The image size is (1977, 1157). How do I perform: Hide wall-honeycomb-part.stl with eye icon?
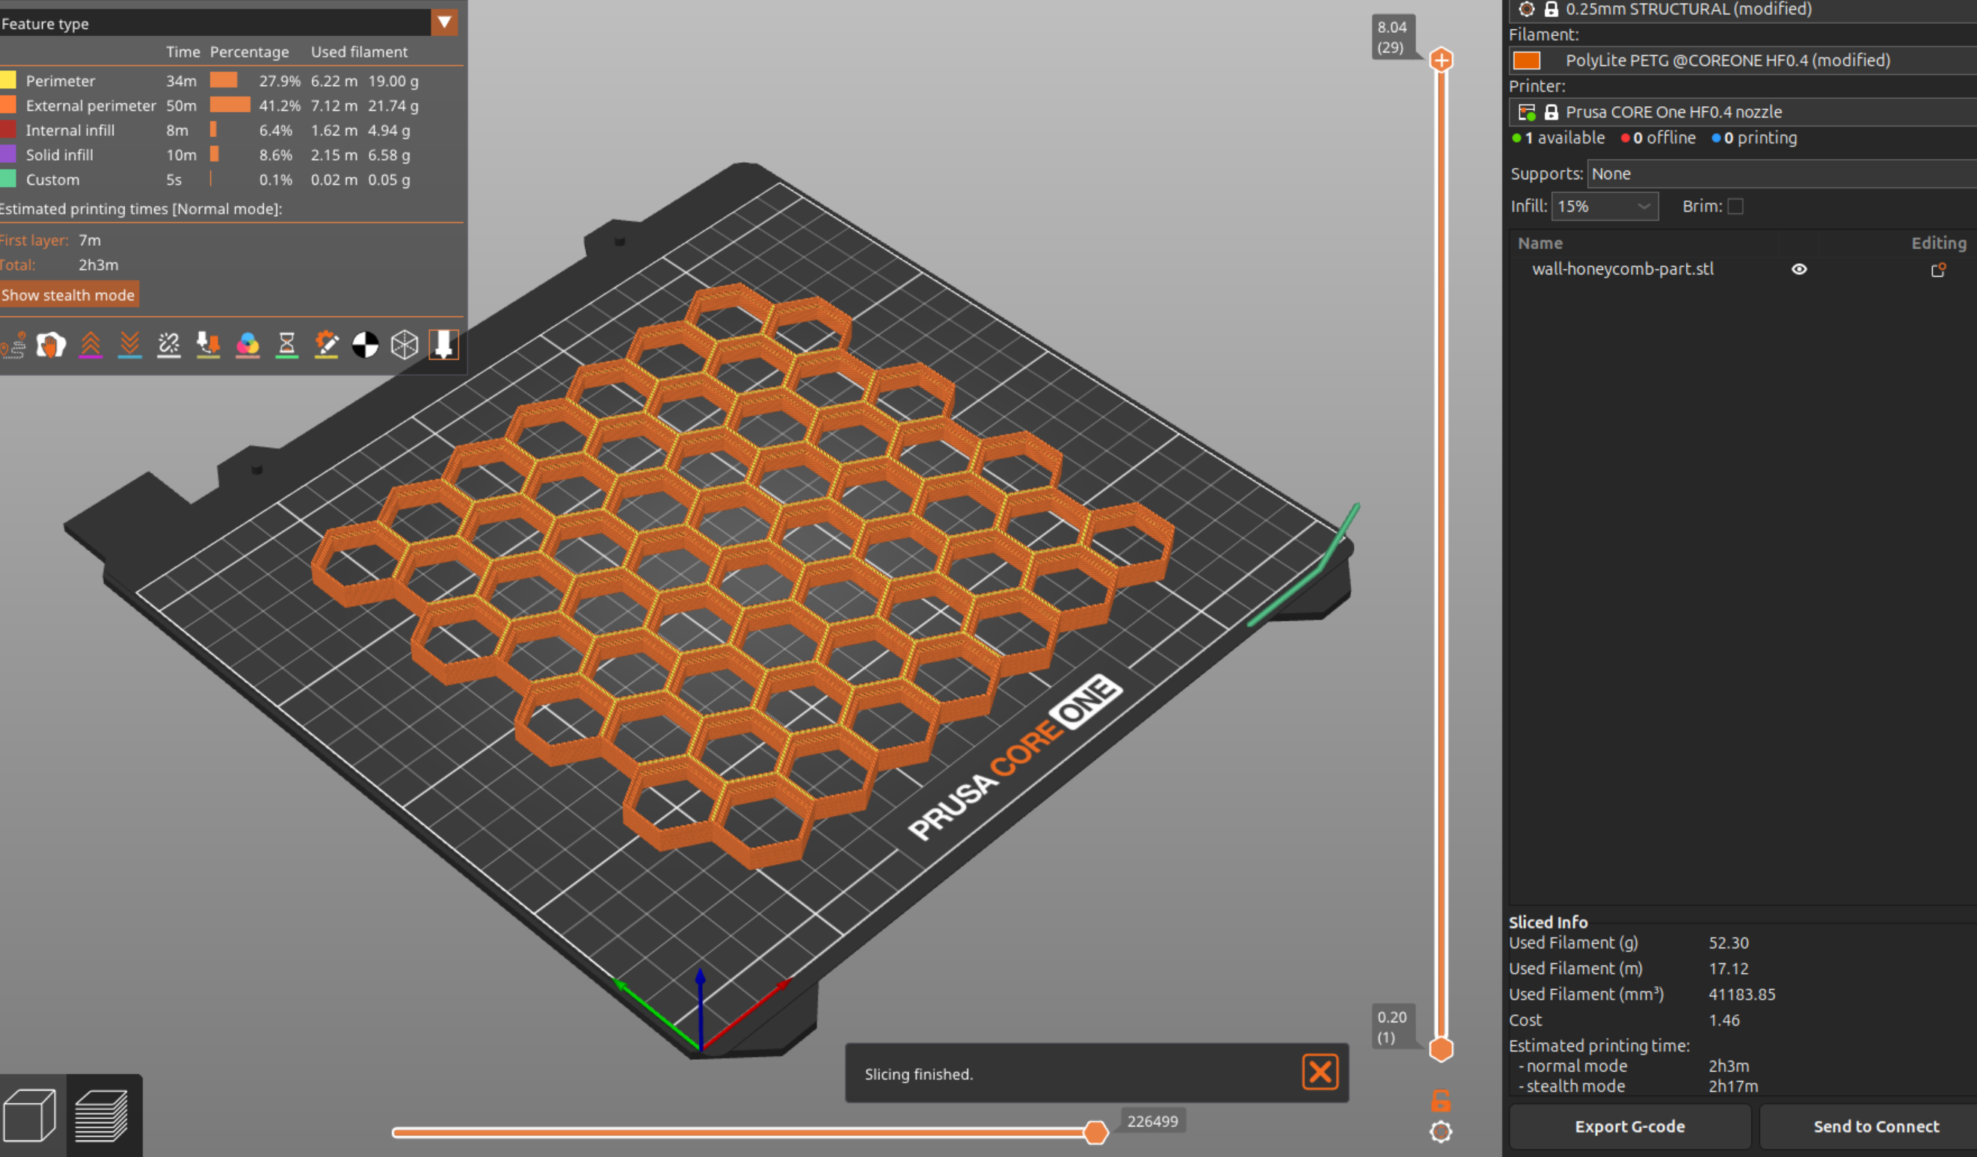pyautogui.click(x=1799, y=269)
